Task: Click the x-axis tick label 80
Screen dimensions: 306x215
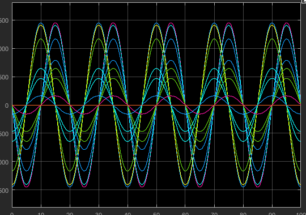Action: 243,214
